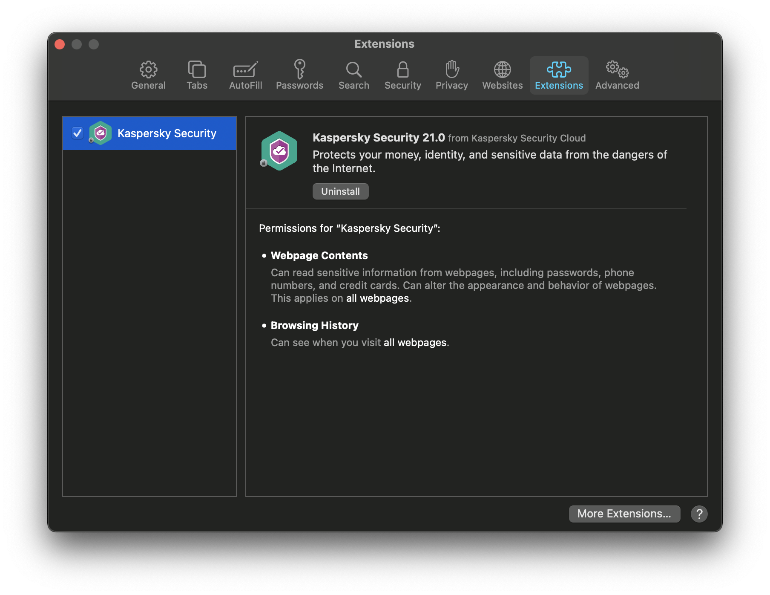Viewport: 770px width, 595px height.
Task: Open the AutoFill preferences pane
Action: (x=246, y=75)
